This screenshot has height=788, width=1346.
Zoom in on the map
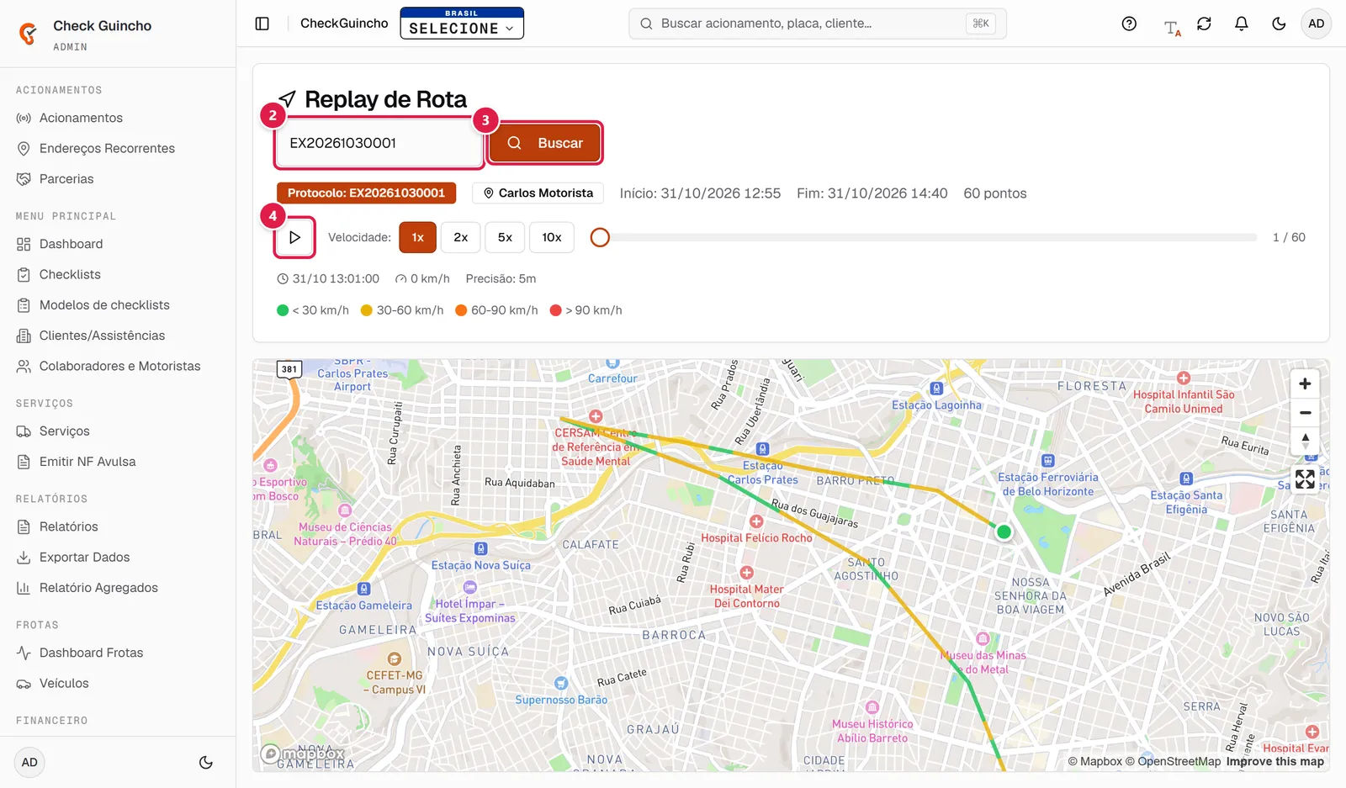pyautogui.click(x=1305, y=384)
